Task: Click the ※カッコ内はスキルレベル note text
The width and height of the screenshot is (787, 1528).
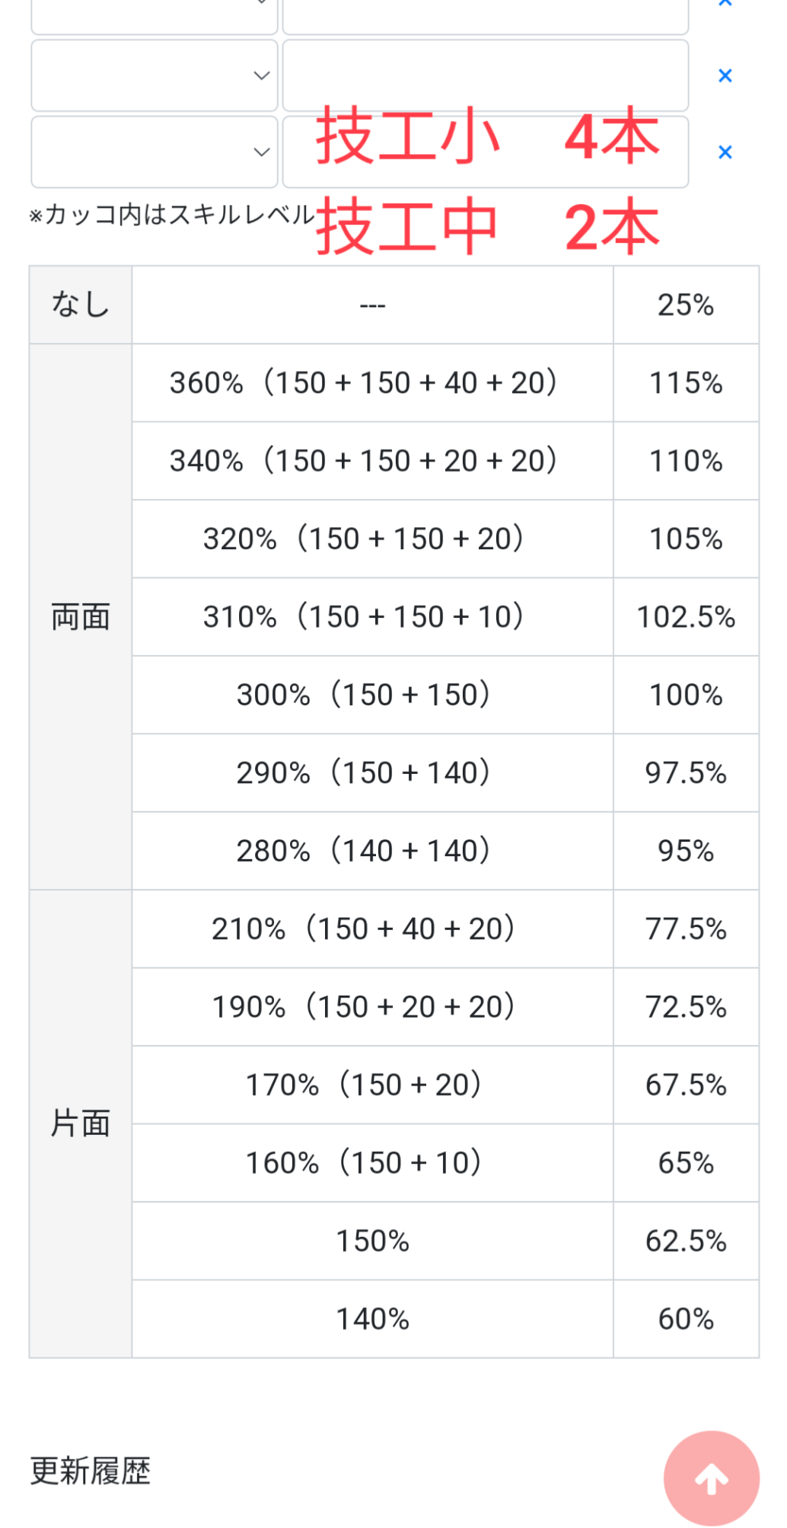Action: (x=171, y=215)
